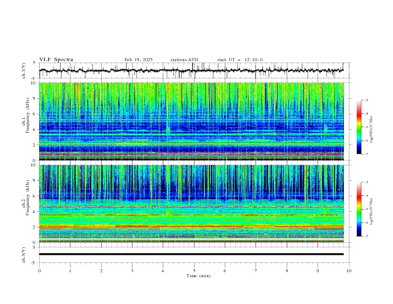Click the "start UT = 12:10:0" text
393x304 pixels.
pos(240,60)
